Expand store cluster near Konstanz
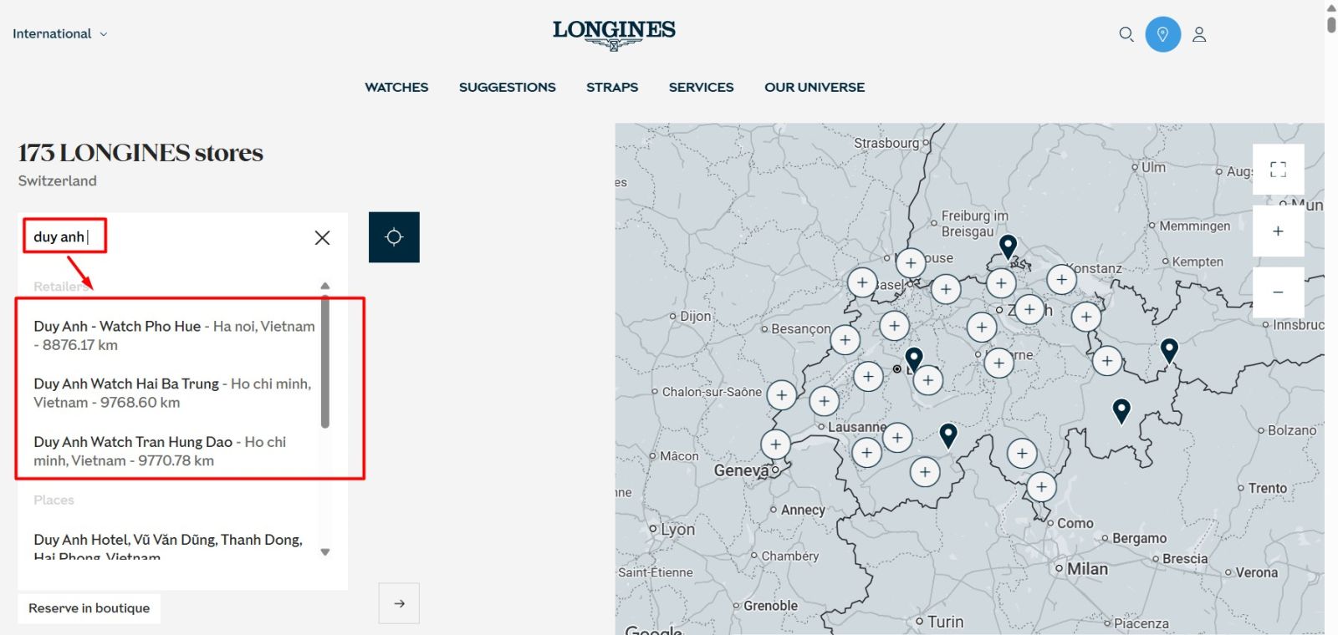This screenshot has width=1338, height=635. (1061, 280)
